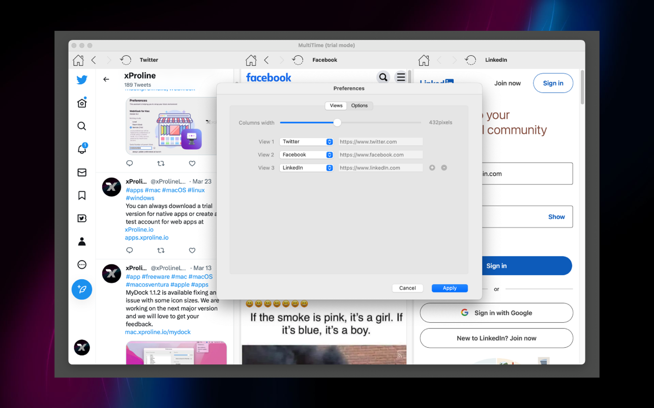Open the View 3 LinkedIn dropdown
The height and width of the screenshot is (408, 654).
[x=307, y=167]
